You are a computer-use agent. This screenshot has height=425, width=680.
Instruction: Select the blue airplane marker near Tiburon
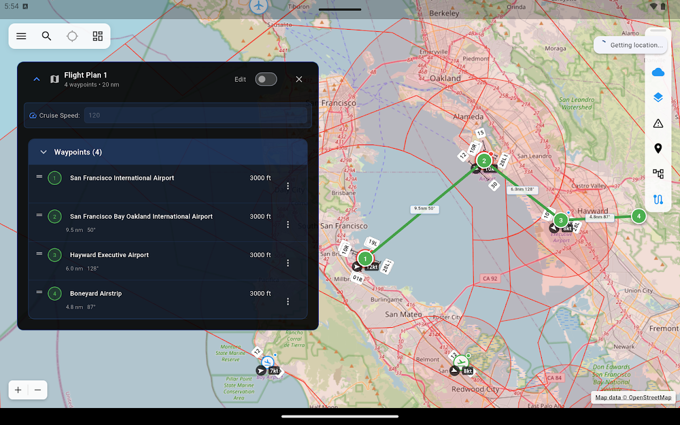tap(259, 6)
